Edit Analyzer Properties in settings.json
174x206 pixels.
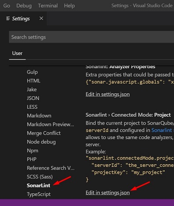[107, 94]
